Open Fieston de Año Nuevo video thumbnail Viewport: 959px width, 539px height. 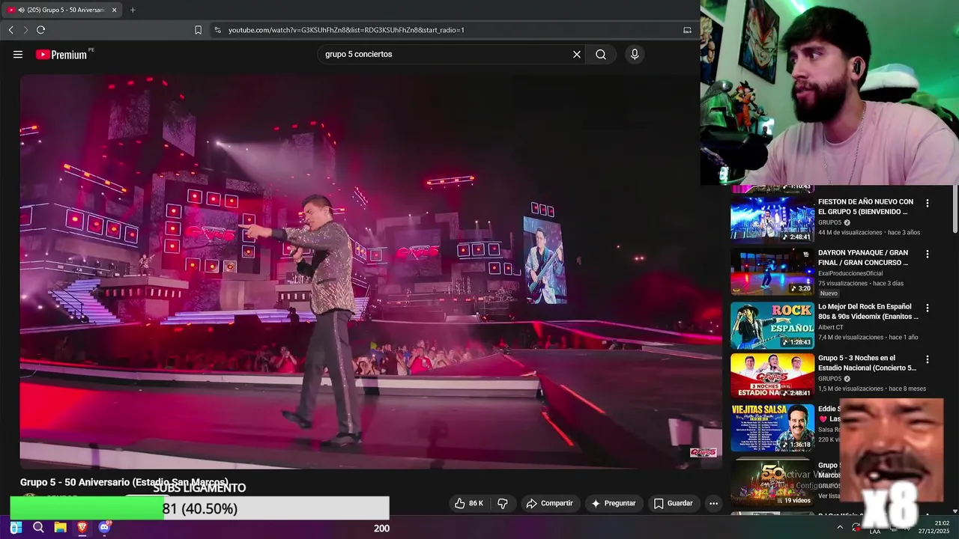(x=772, y=219)
